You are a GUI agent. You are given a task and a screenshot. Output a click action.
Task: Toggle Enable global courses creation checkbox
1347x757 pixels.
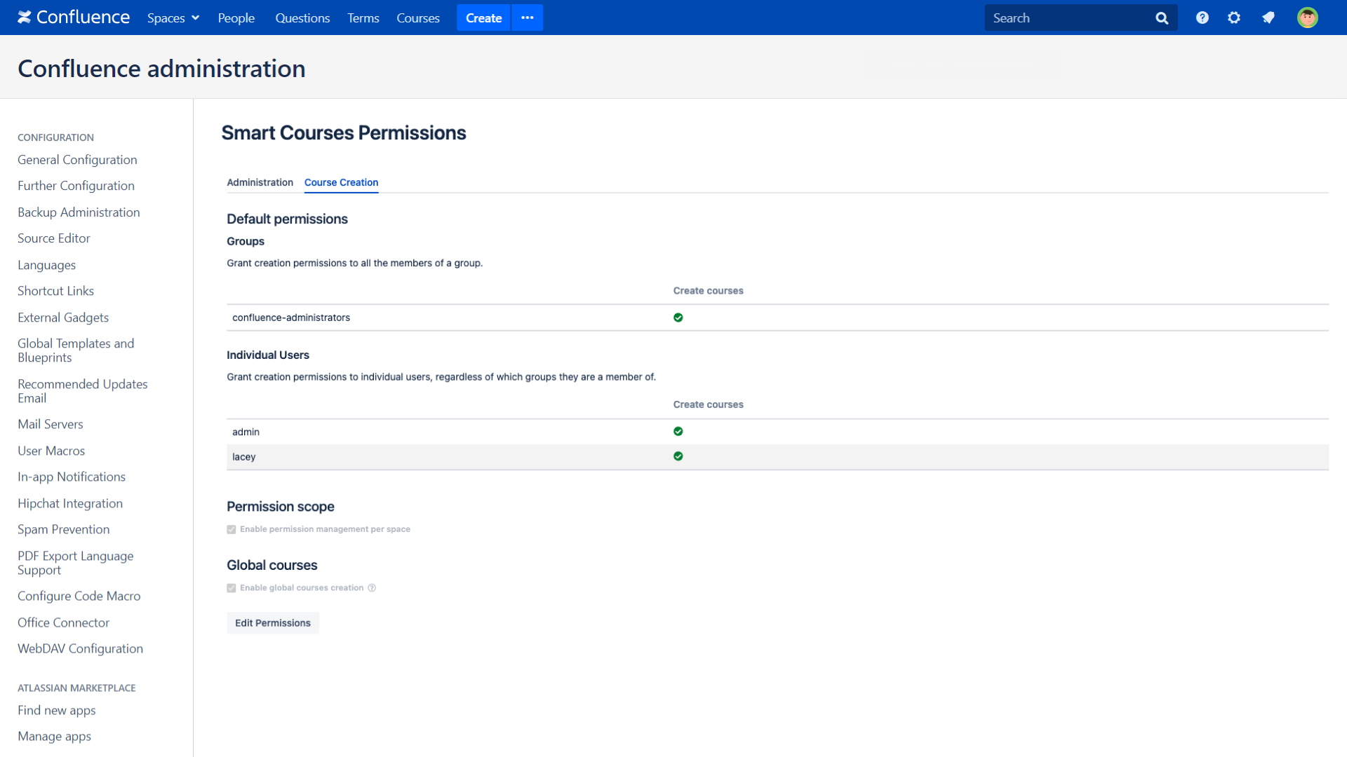[232, 588]
